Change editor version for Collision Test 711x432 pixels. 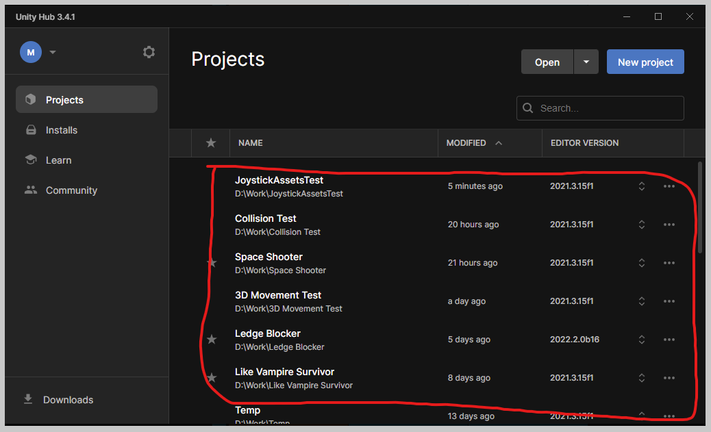pyautogui.click(x=642, y=225)
